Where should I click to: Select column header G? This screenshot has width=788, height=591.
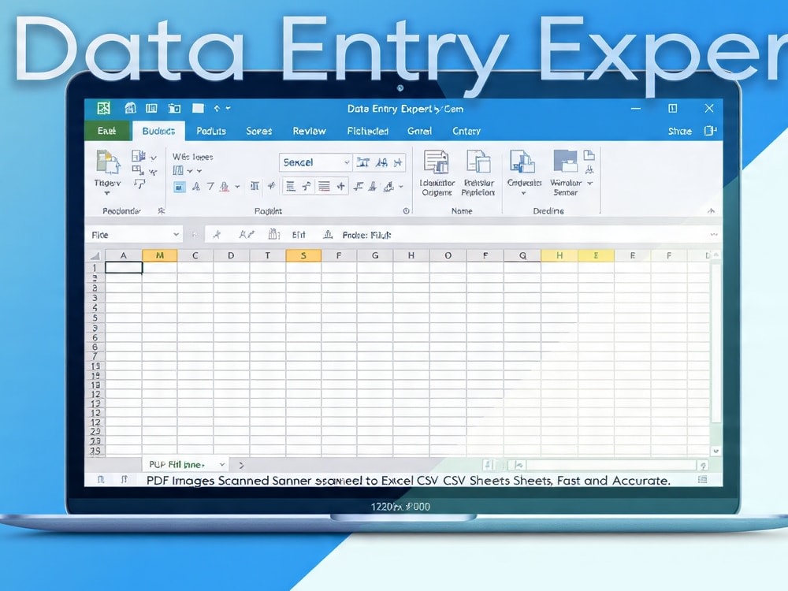(375, 255)
